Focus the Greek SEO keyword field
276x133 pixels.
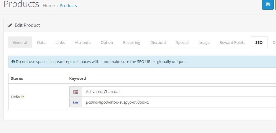(179, 102)
